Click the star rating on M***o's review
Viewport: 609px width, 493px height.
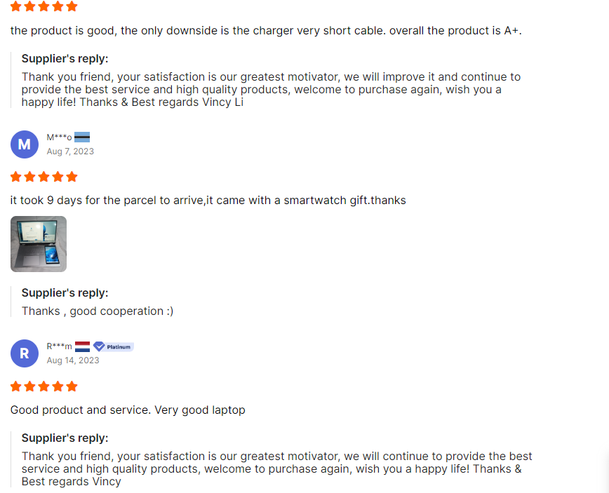click(43, 177)
